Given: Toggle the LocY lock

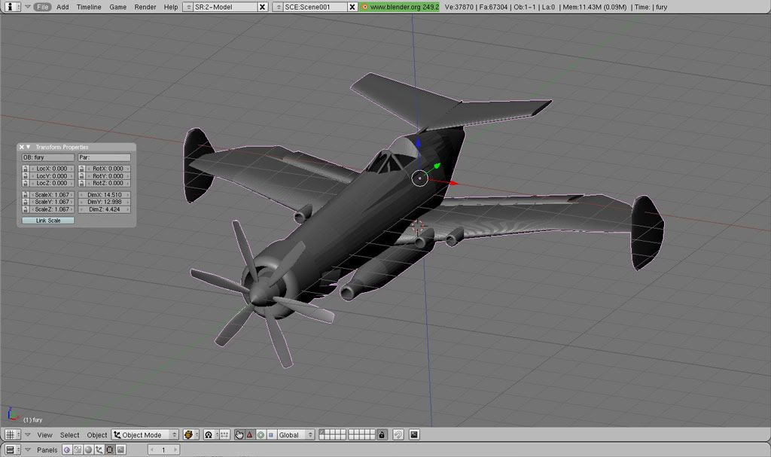Looking at the screenshot, I should [25, 176].
